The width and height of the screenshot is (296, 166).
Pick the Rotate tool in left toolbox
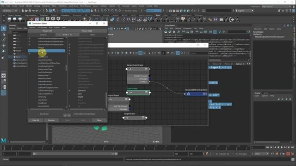[4, 51]
